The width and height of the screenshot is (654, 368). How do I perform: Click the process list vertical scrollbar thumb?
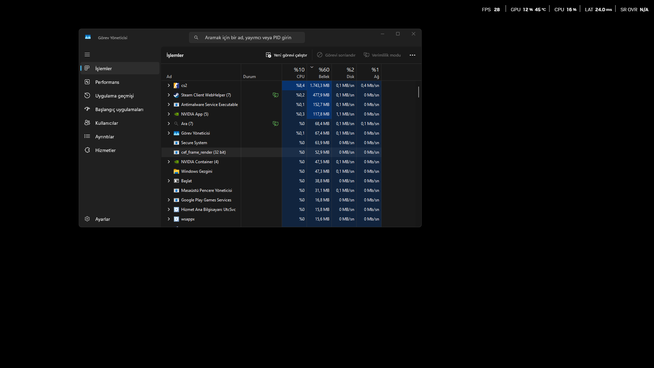click(x=418, y=92)
